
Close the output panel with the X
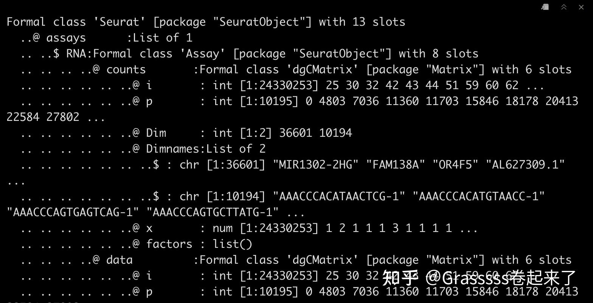pos(581,7)
